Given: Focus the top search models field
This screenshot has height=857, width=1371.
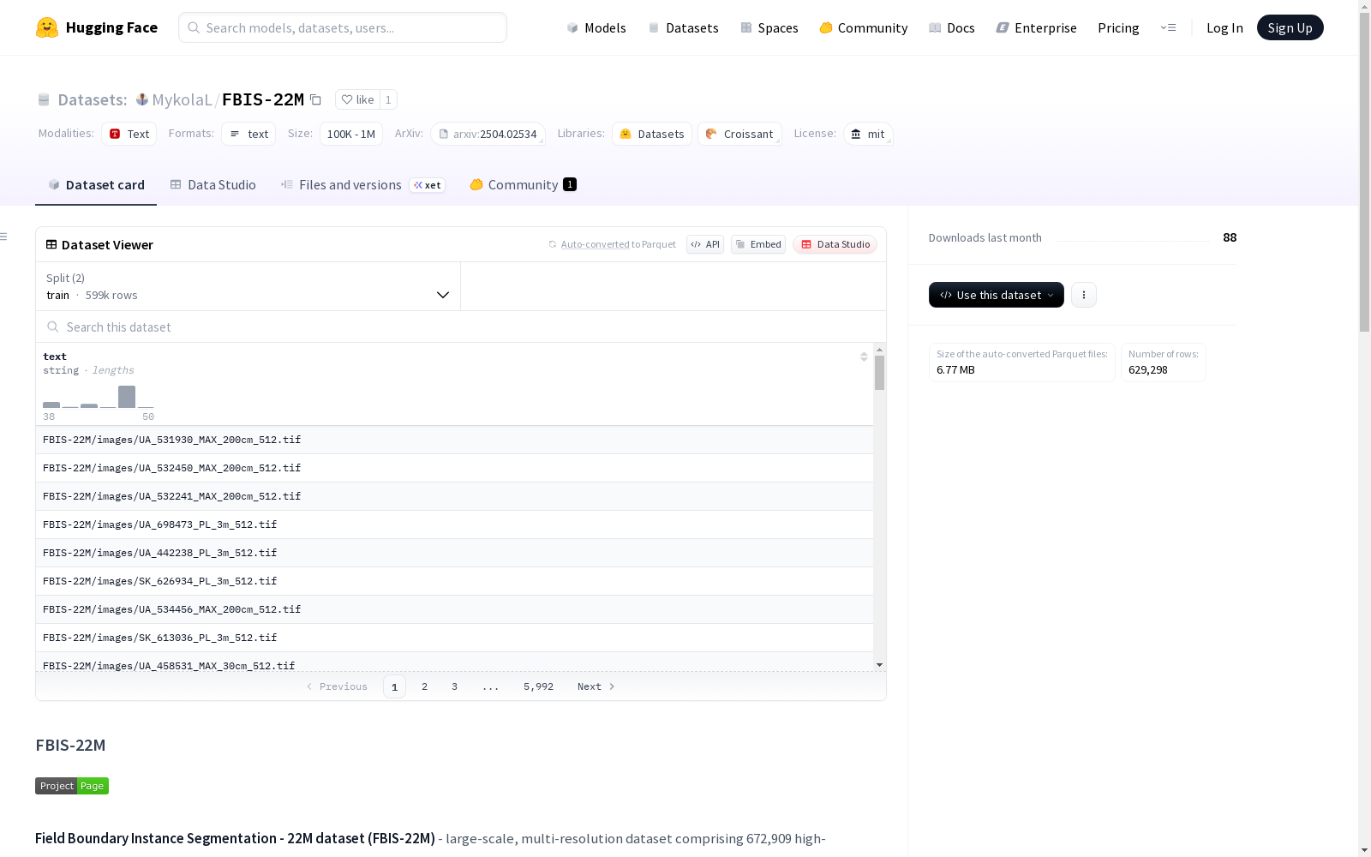Looking at the screenshot, I should point(343,27).
